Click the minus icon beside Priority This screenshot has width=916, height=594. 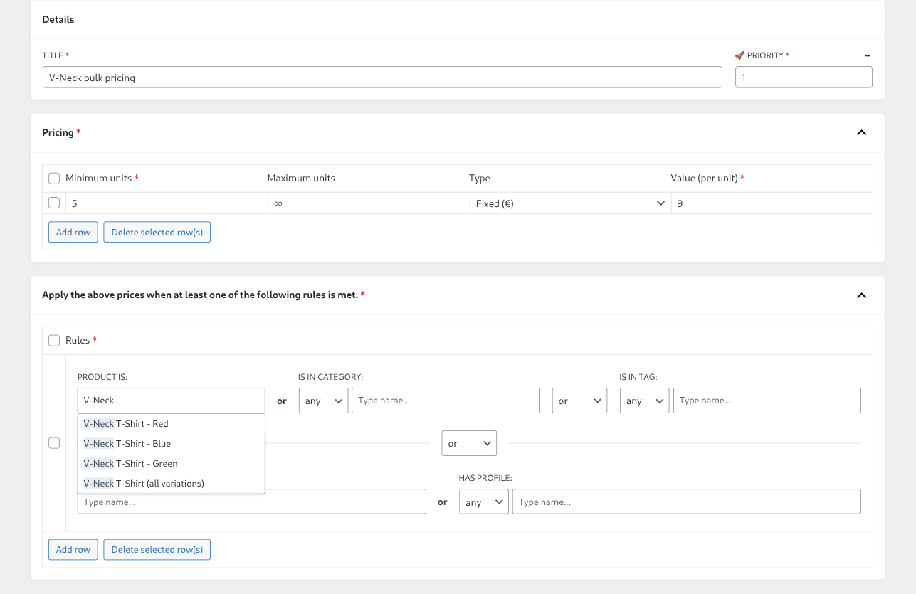[x=867, y=55]
